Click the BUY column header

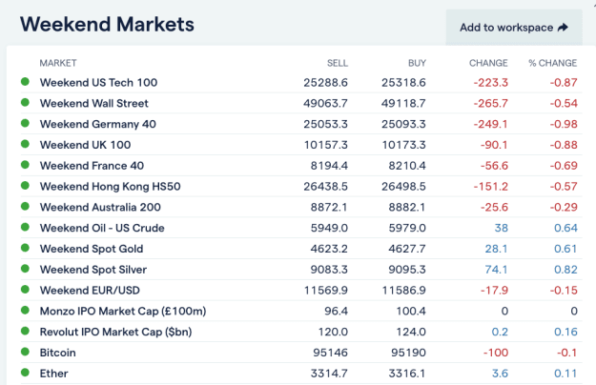pyautogui.click(x=417, y=63)
